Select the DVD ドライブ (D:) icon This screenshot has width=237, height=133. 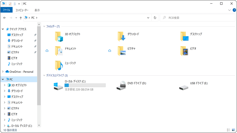pyautogui.click(x=121, y=85)
